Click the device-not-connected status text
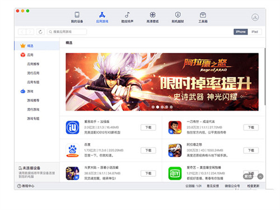The width and height of the screenshot is (280, 210). coord(31,168)
